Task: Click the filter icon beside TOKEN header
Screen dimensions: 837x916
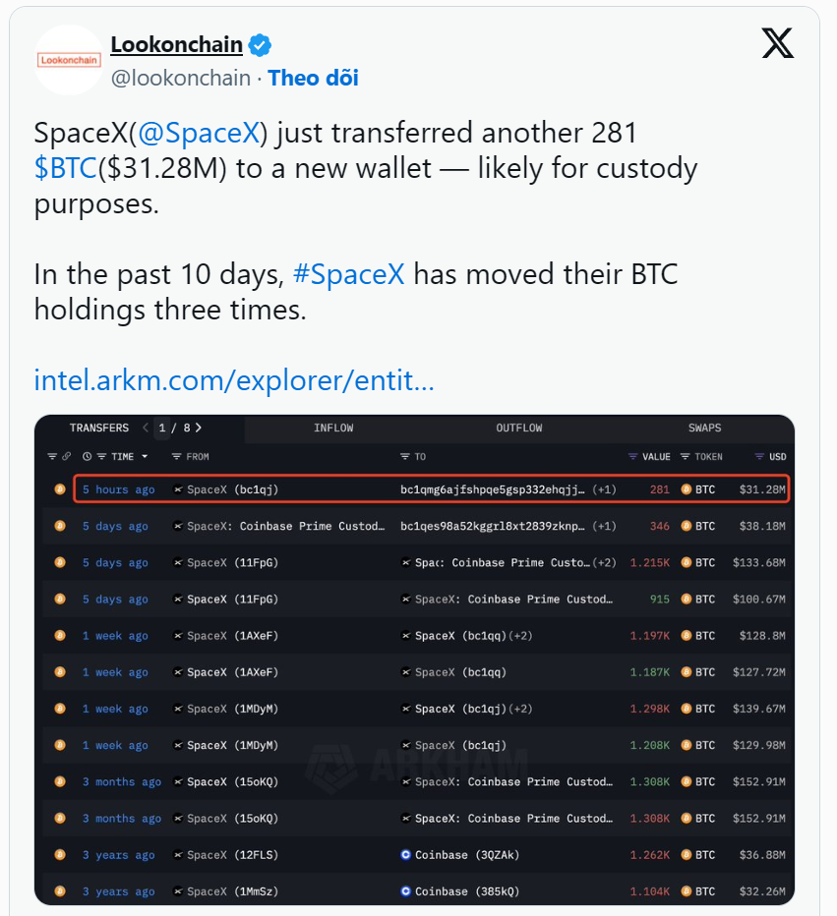Action: tap(685, 457)
